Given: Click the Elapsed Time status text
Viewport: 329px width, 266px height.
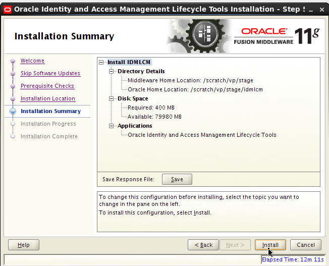Looking at the screenshot, I should (x=293, y=260).
